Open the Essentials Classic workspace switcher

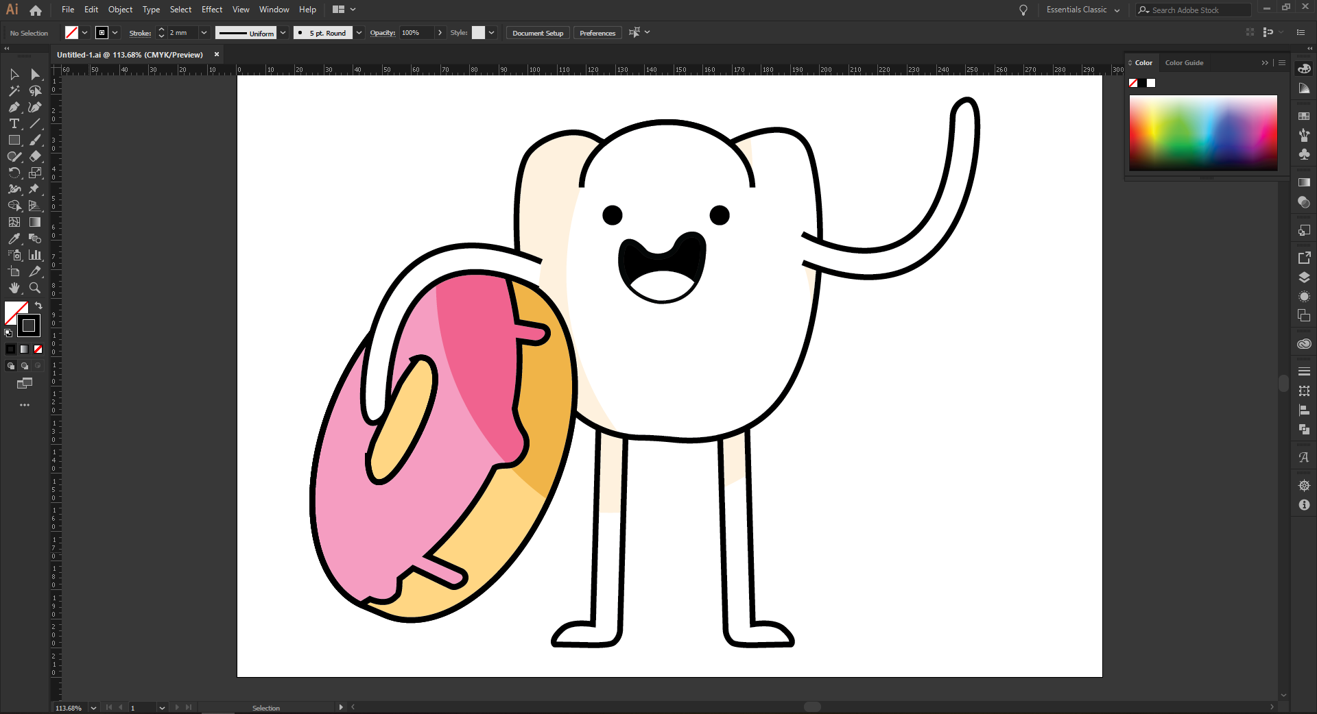1083,10
